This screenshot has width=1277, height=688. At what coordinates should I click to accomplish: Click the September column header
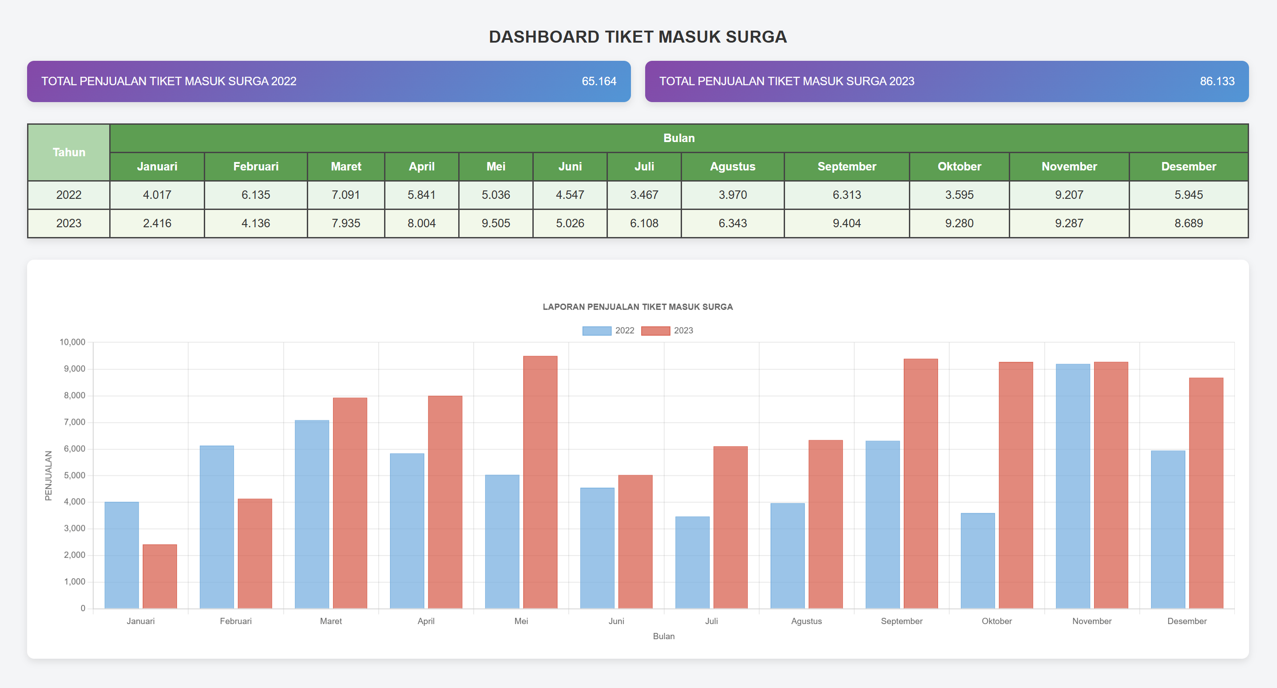coord(846,166)
